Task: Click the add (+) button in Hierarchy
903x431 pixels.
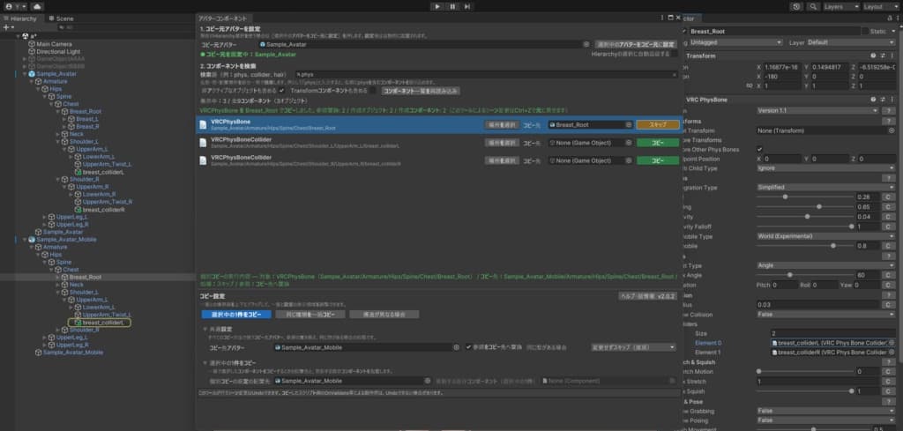Action: (x=7, y=27)
